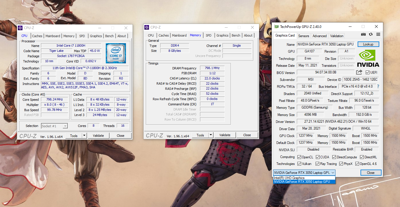400x207 pixels.
Task: Click Level 3 cache 24 MBytes value
Action: [x=100, y=115]
